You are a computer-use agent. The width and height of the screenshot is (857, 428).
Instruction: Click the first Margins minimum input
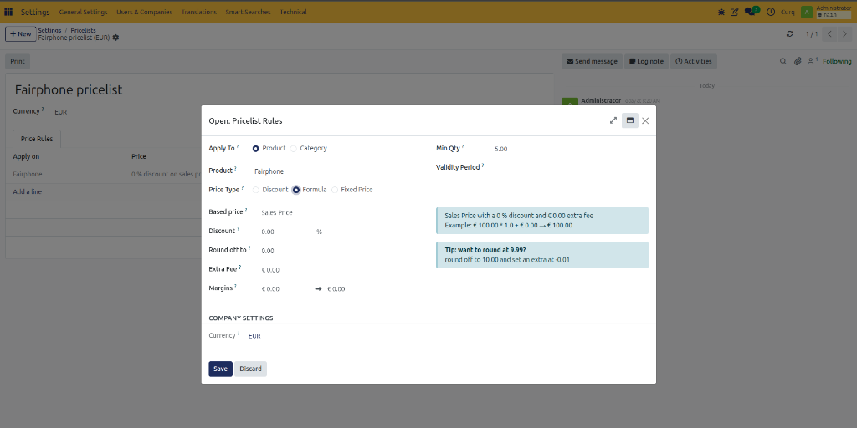tap(285, 288)
